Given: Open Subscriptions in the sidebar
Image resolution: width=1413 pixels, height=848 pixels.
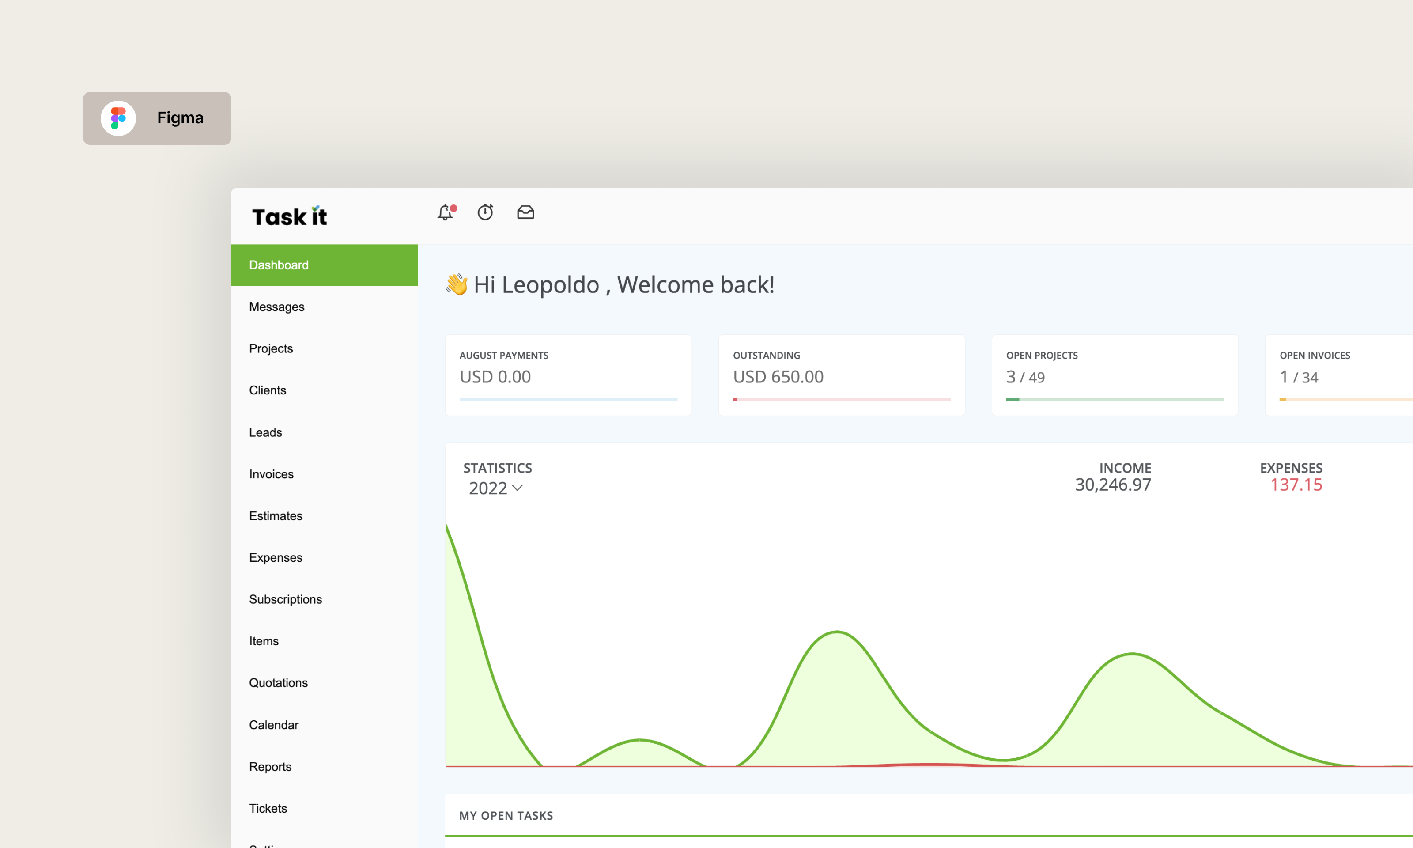Looking at the screenshot, I should click(x=325, y=599).
